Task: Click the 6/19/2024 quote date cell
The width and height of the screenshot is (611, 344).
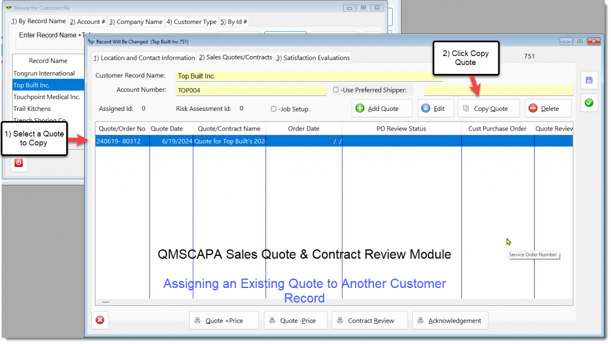Action: [x=171, y=141]
